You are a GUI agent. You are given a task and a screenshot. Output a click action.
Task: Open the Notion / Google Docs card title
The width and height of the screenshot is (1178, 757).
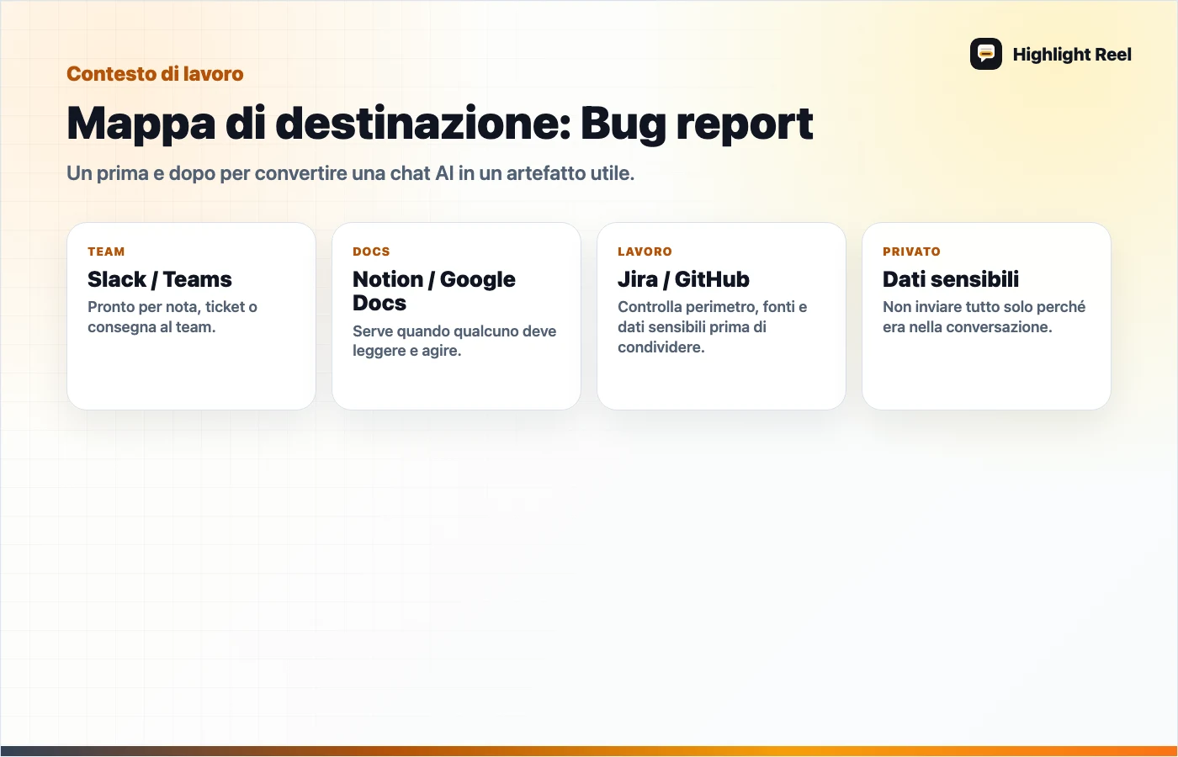pos(434,291)
